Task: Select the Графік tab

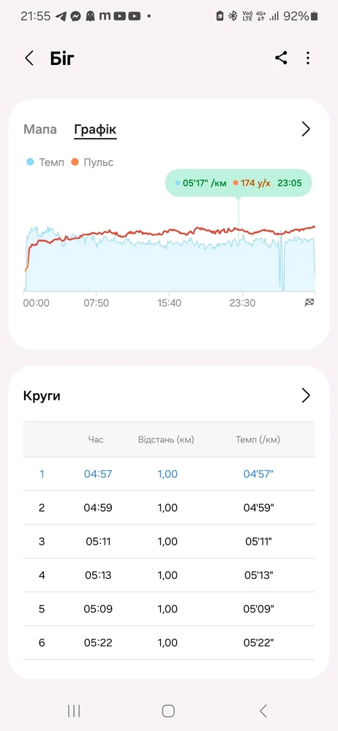Action: click(95, 129)
